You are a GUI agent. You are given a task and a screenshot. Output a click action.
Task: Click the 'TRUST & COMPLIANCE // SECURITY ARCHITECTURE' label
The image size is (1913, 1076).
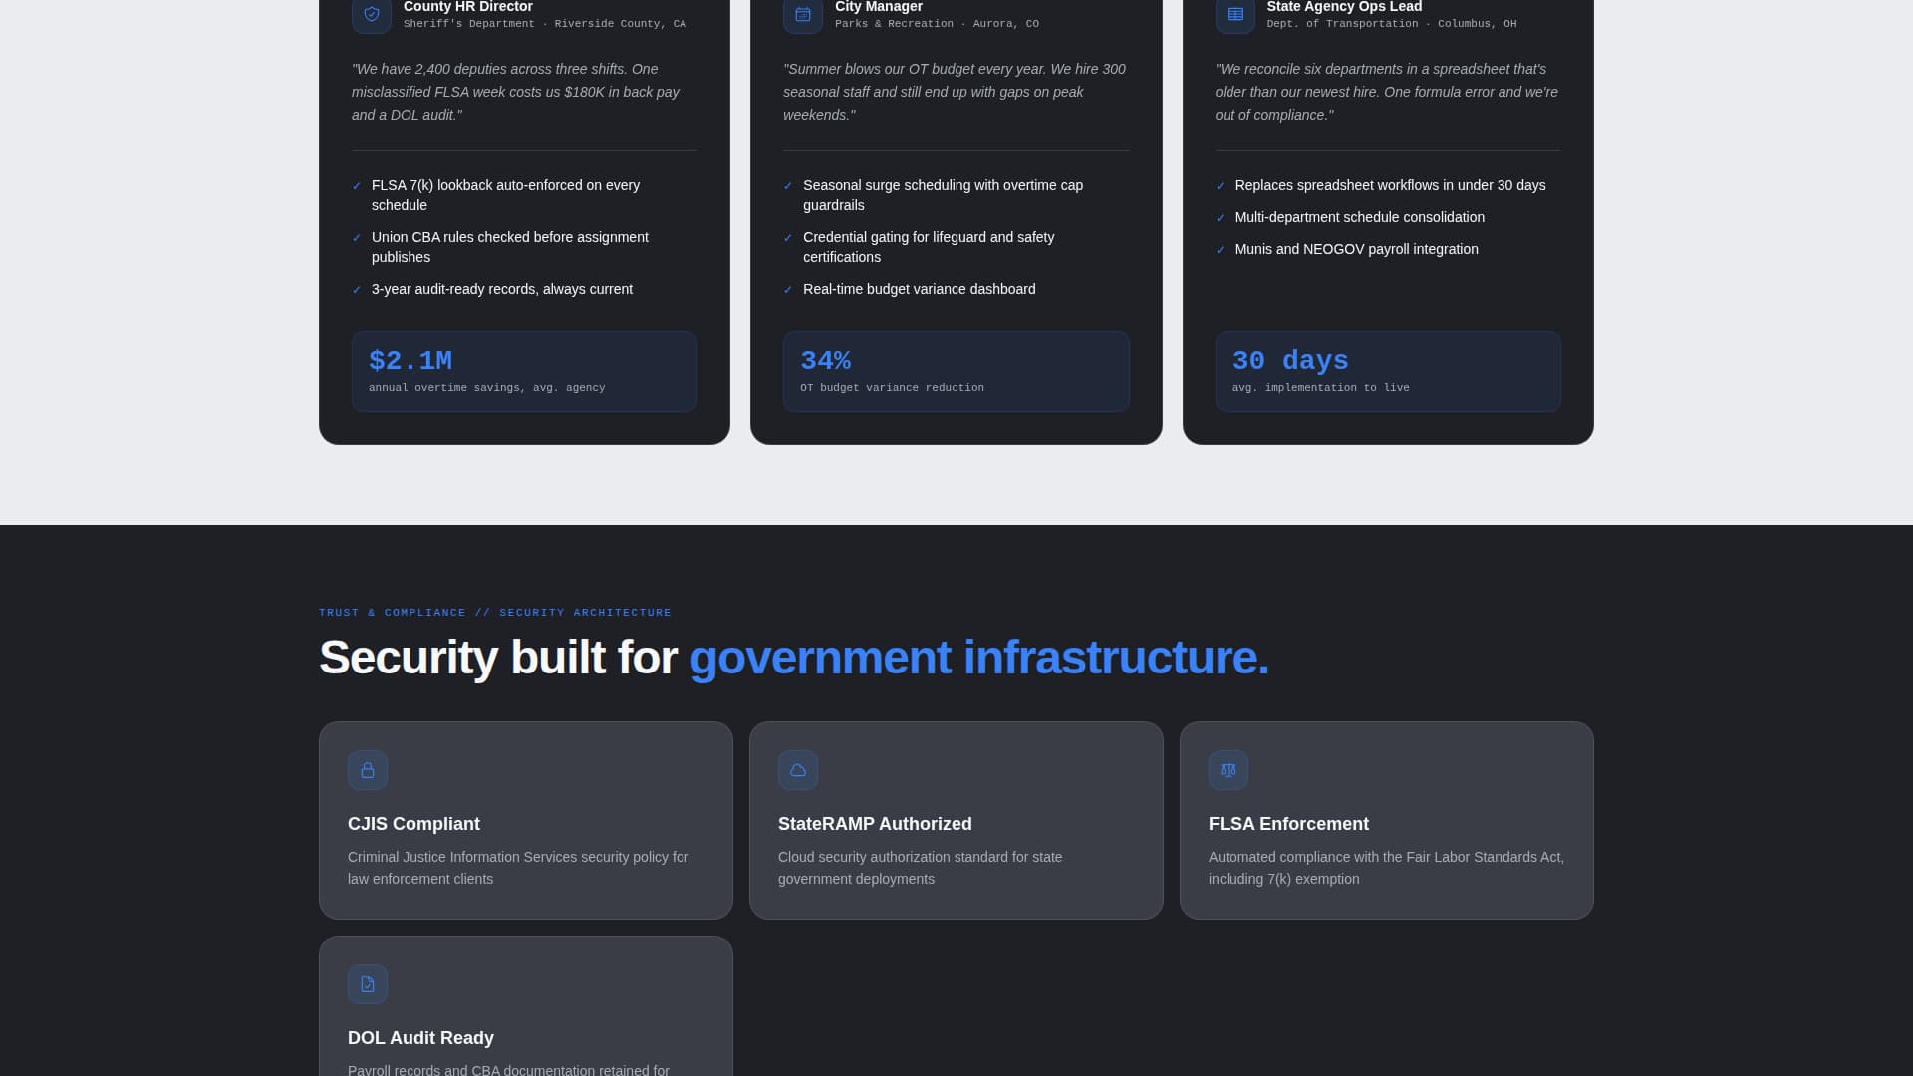(x=495, y=613)
